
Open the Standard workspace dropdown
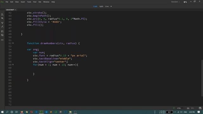[175, 2]
